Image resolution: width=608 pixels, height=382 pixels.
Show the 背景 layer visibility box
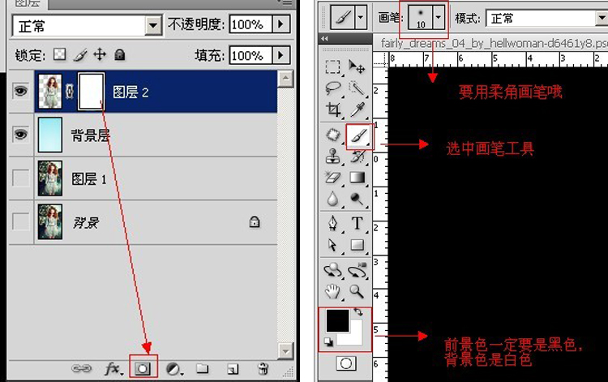coord(20,221)
